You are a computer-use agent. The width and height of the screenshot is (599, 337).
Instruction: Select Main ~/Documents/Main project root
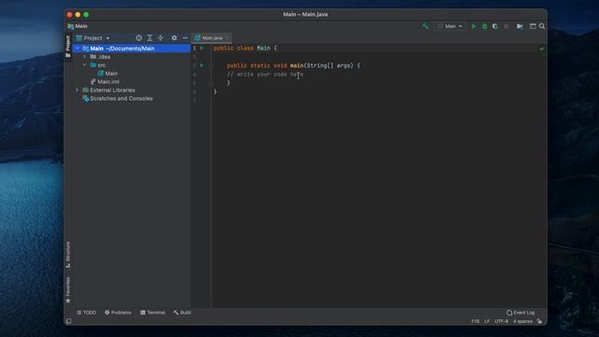tap(131, 49)
